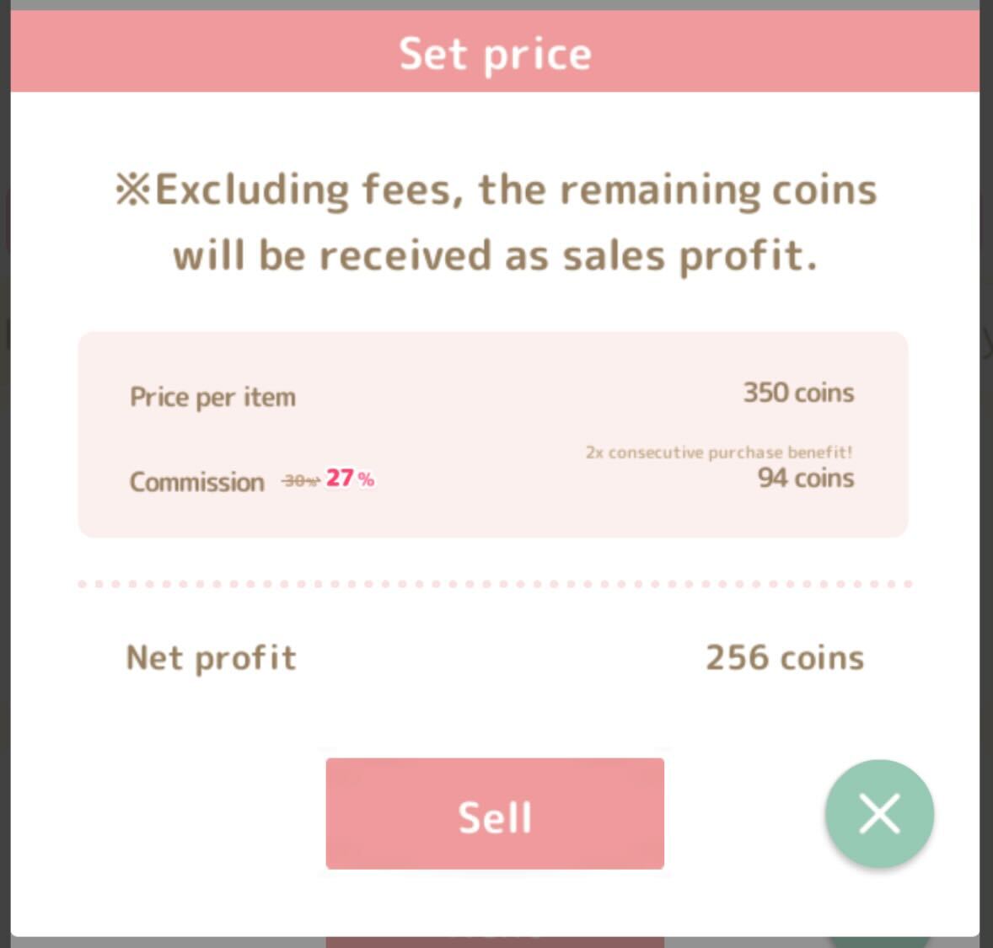
Task: Click the 350 coins price value
Action: pos(798,393)
